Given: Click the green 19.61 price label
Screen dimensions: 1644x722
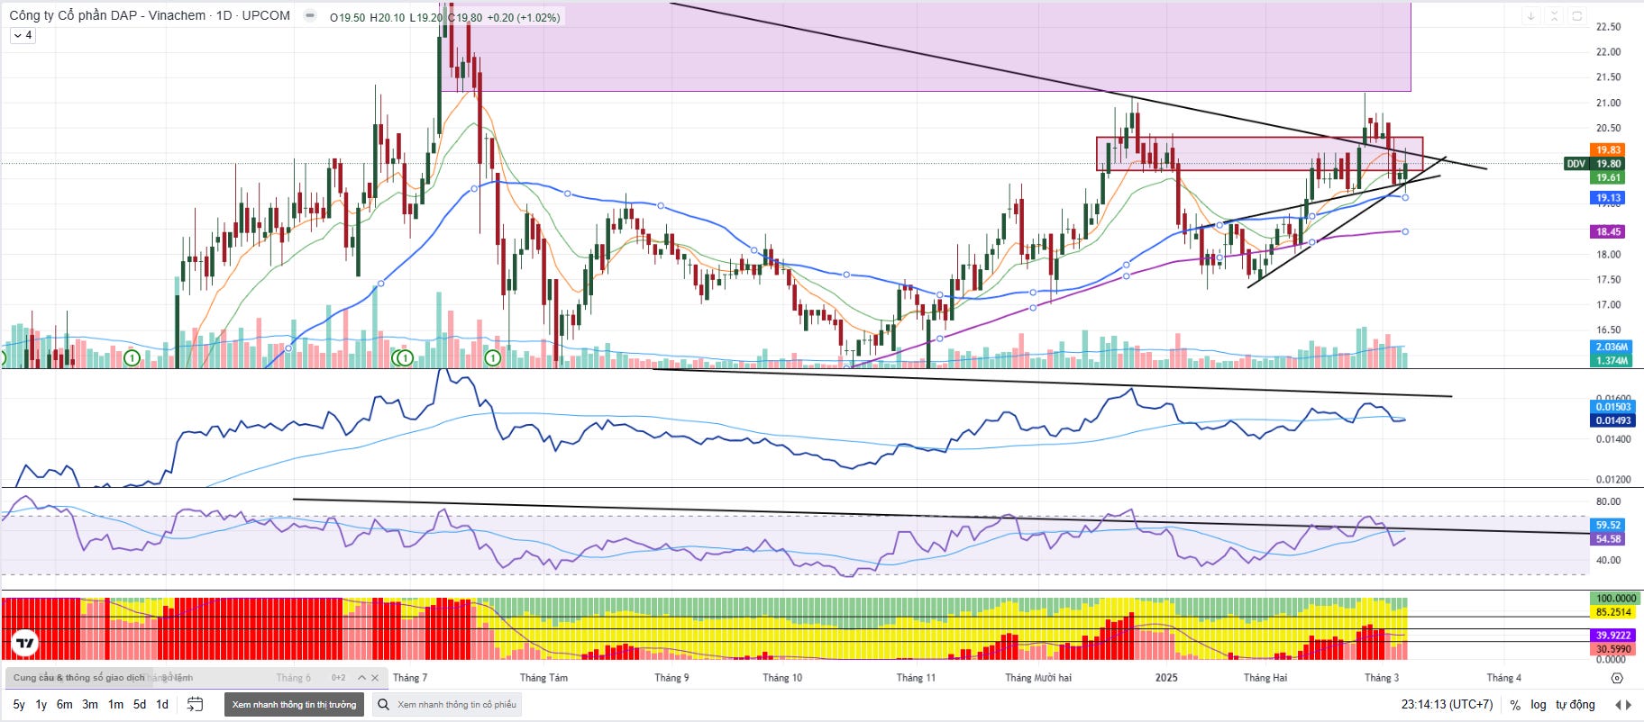Looking at the screenshot, I should pyautogui.click(x=1608, y=177).
